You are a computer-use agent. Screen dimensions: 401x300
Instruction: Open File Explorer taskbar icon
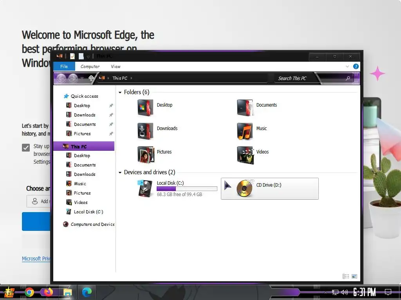pos(67,292)
